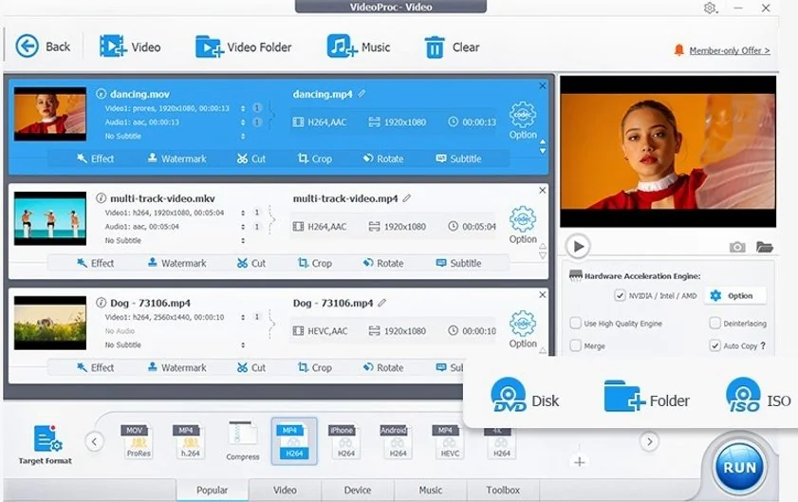Open subtitle selector for multi-track-video.mkv
798x502 pixels.
coord(243,240)
